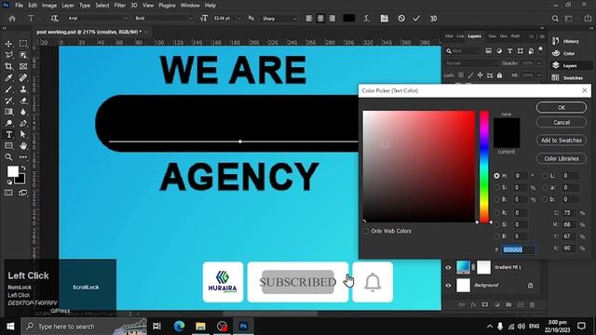Screen dimensions: 596x335
Task: Select the H hue radio button
Action: pos(496,176)
